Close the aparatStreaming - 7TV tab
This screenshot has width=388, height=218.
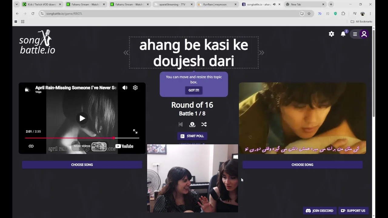[192, 5]
